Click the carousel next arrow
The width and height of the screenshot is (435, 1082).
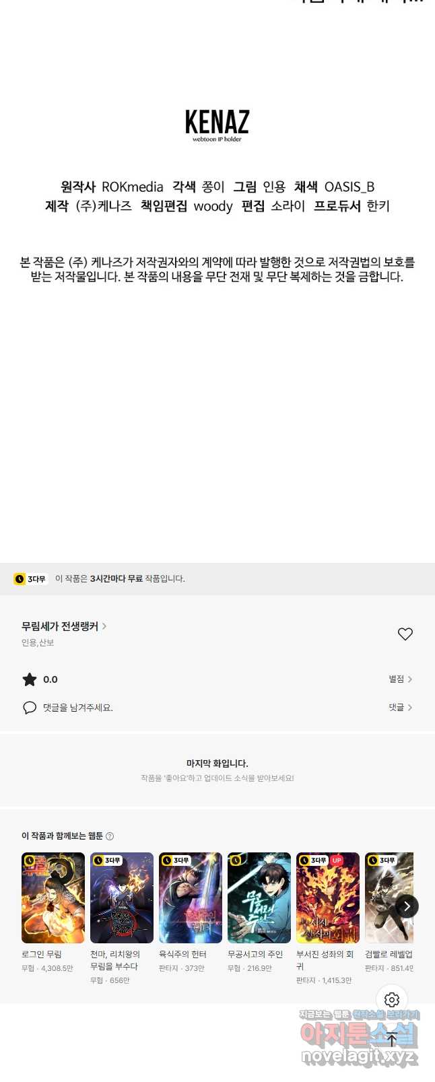407,906
